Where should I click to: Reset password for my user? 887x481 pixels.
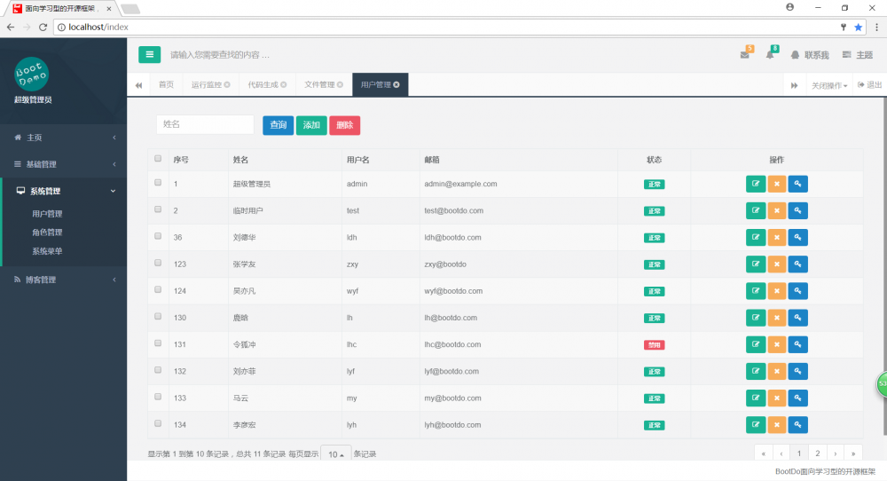pos(797,398)
